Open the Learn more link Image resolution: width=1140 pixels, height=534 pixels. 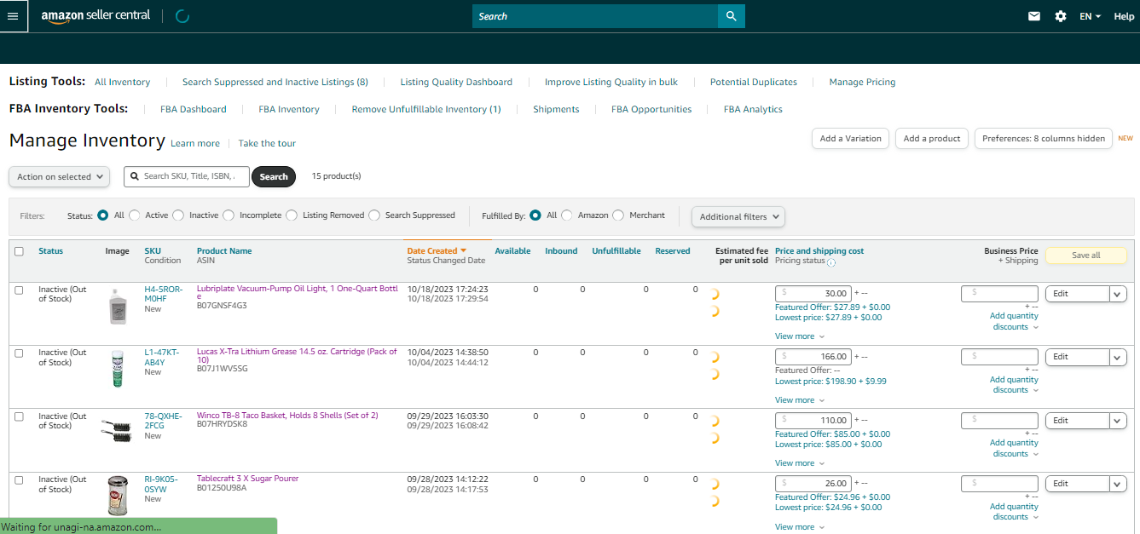pyautogui.click(x=195, y=144)
